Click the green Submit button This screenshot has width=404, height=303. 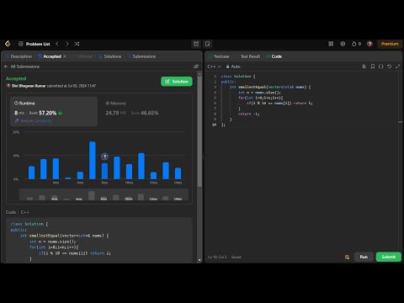pos(389,257)
